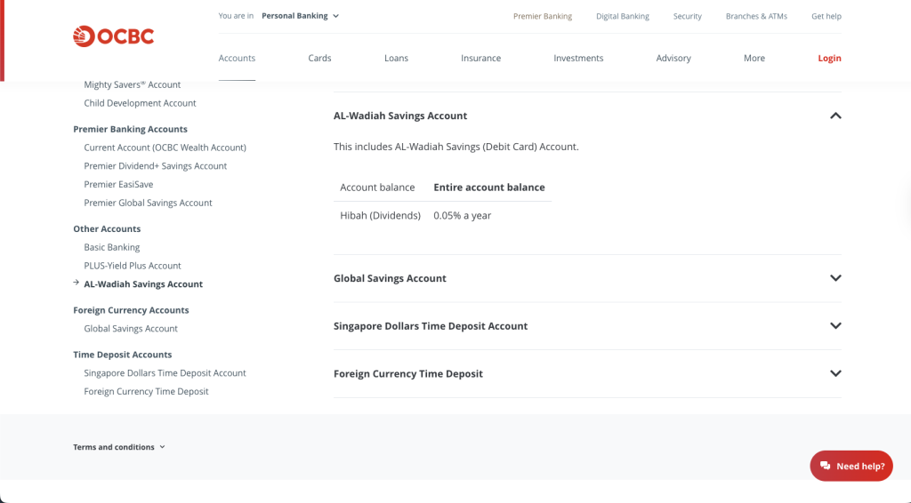911x503 pixels.
Task: Select Premier Global Savings Account
Action: [x=148, y=203]
